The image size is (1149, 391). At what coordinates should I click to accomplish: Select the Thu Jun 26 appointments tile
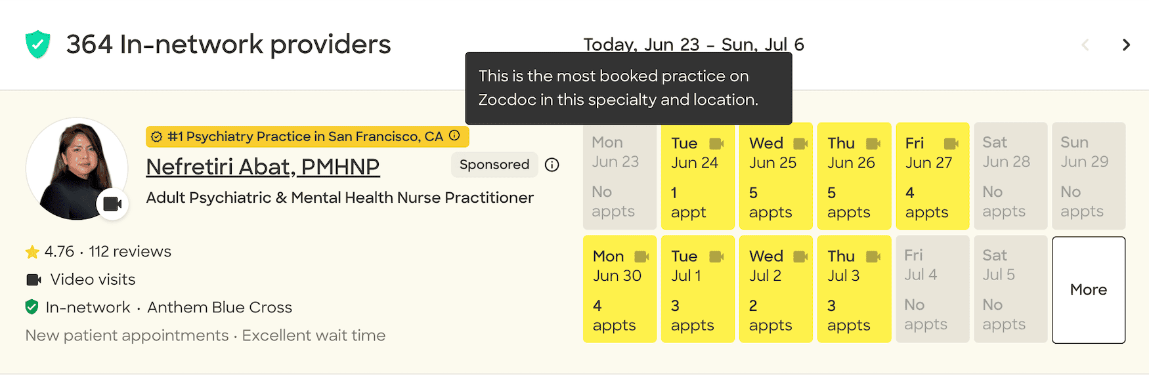coord(854,176)
